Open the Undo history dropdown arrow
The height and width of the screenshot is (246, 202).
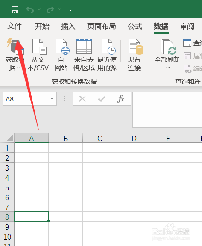(x=39, y=9)
